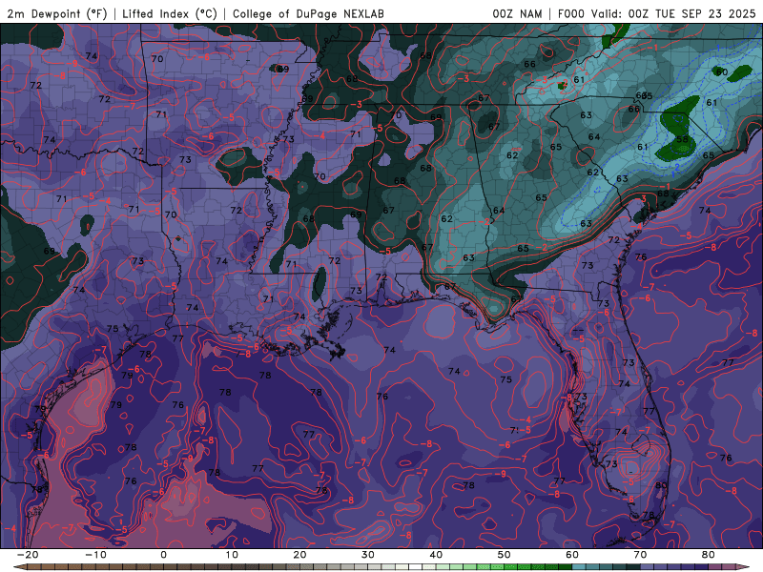Click the '10' color bar label
Viewport: 763px width, 572px height.
pos(232,555)
